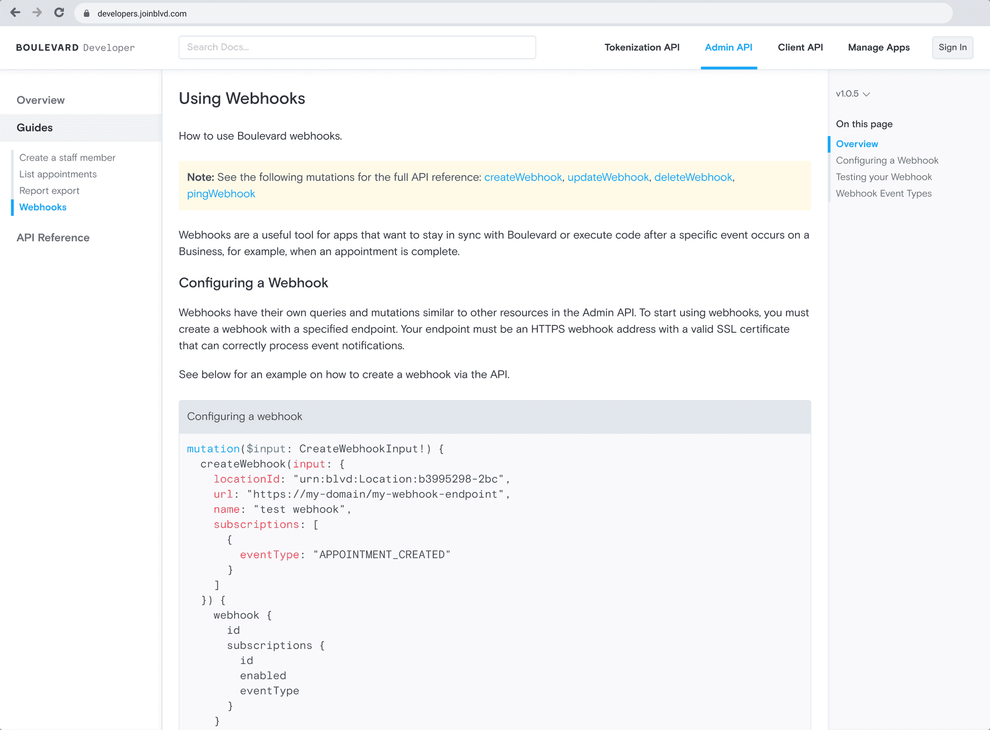Click the browser address bar URL
Viewport: 990px width, 730px height.
coord(142,14)
